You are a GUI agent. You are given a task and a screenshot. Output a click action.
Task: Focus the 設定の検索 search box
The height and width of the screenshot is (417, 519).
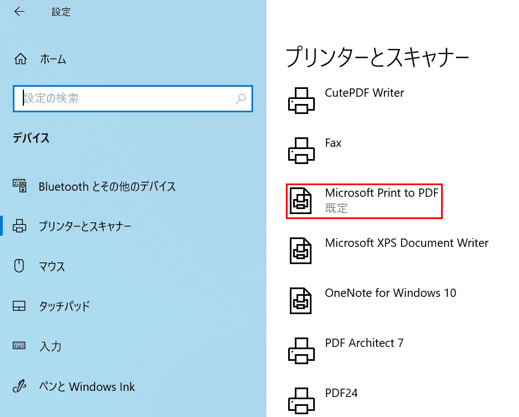133,98
